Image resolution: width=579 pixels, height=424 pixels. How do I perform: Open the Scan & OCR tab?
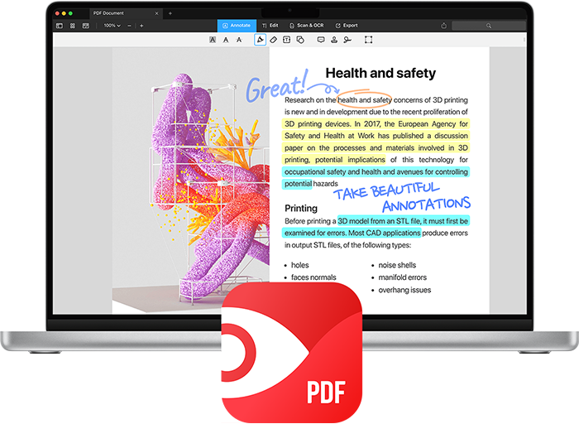[x=307, y=26]
